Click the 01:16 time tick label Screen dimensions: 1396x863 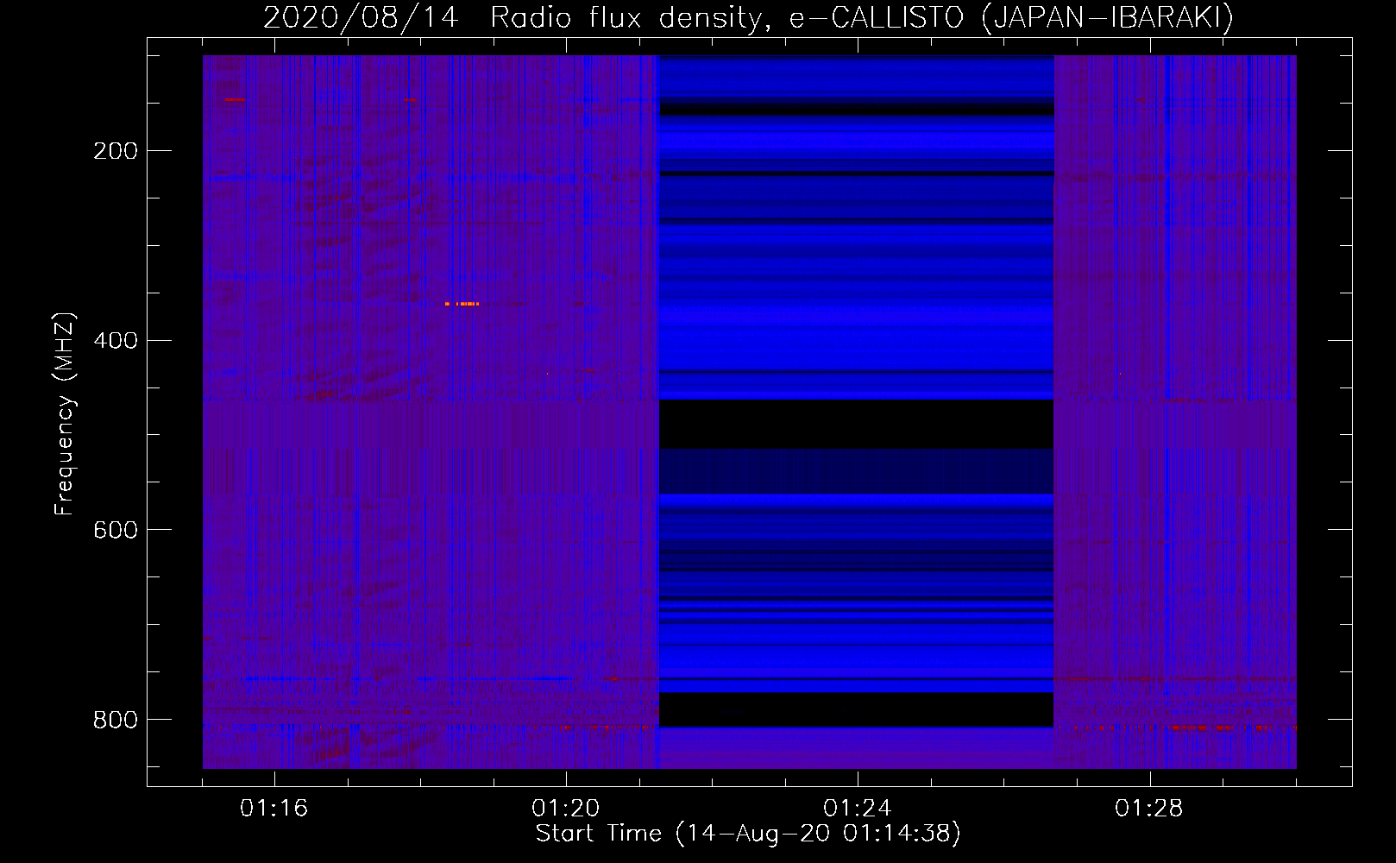[x=274, y=809]
